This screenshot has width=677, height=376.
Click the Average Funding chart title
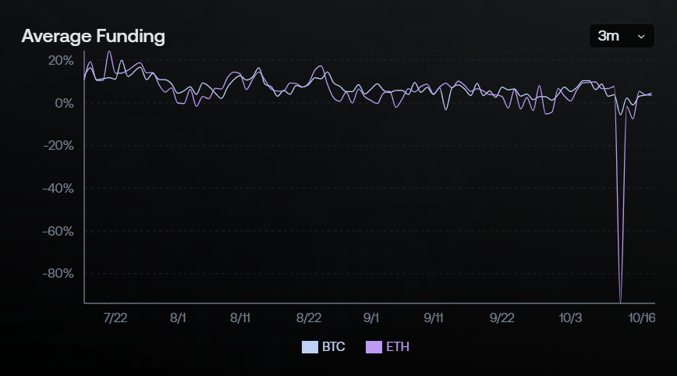point(93,36)
